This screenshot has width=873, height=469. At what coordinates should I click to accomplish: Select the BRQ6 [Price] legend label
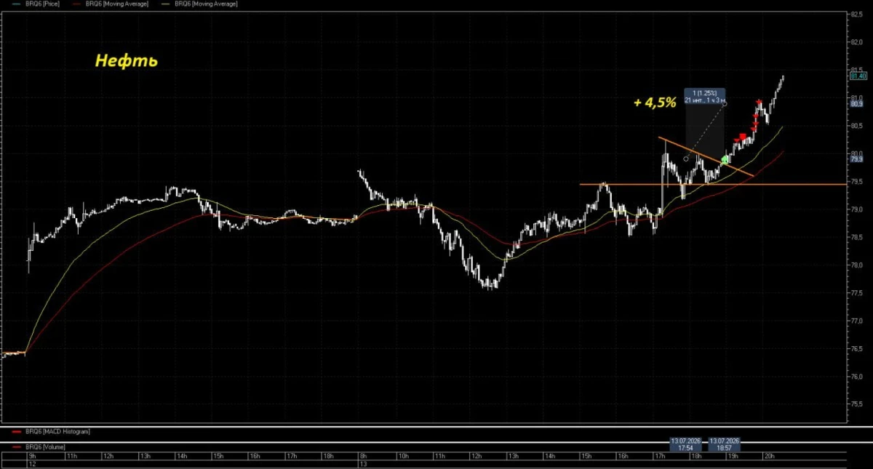click(41, 4)
